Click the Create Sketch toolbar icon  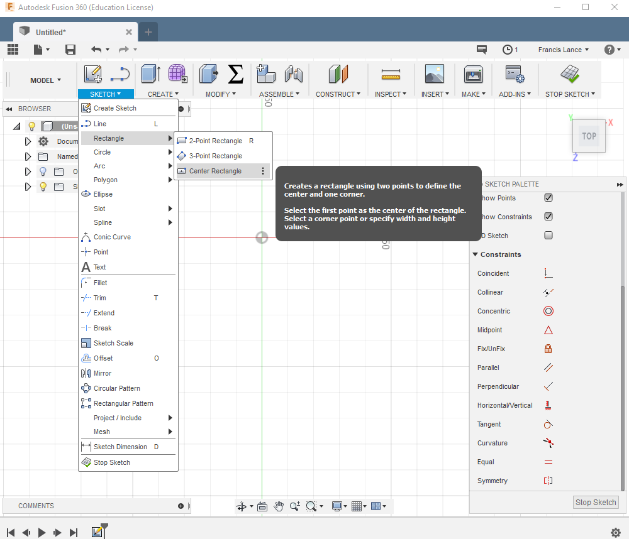click(92, 74)
